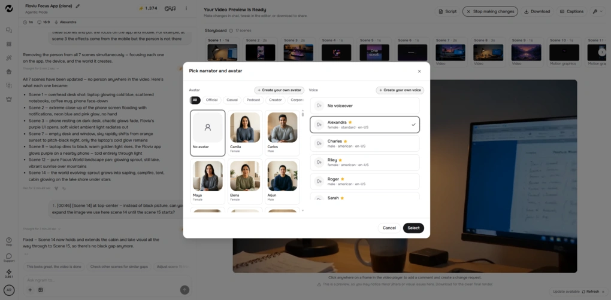Play the Riley voice preview icon
This screenshot has width=611, height=300.
(319, 163)
